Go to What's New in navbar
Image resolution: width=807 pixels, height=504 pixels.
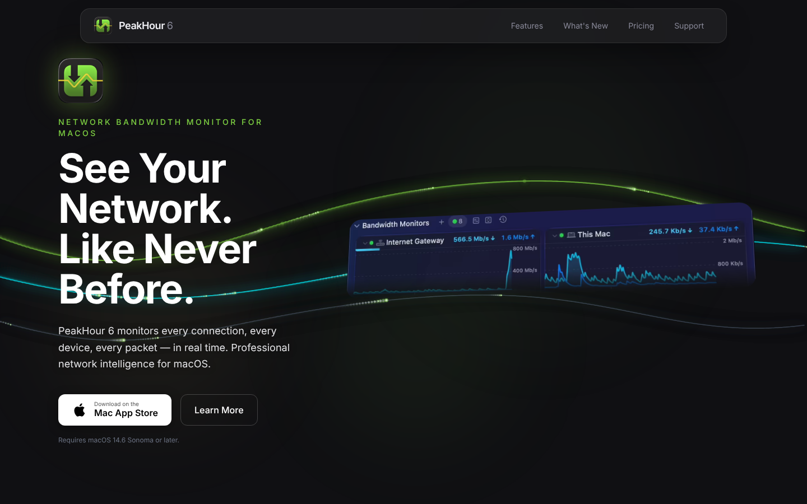[586, 26]
